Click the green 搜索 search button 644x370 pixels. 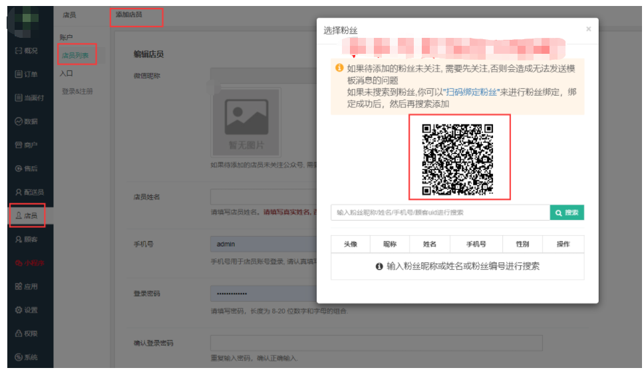click(x=567, y=213)
